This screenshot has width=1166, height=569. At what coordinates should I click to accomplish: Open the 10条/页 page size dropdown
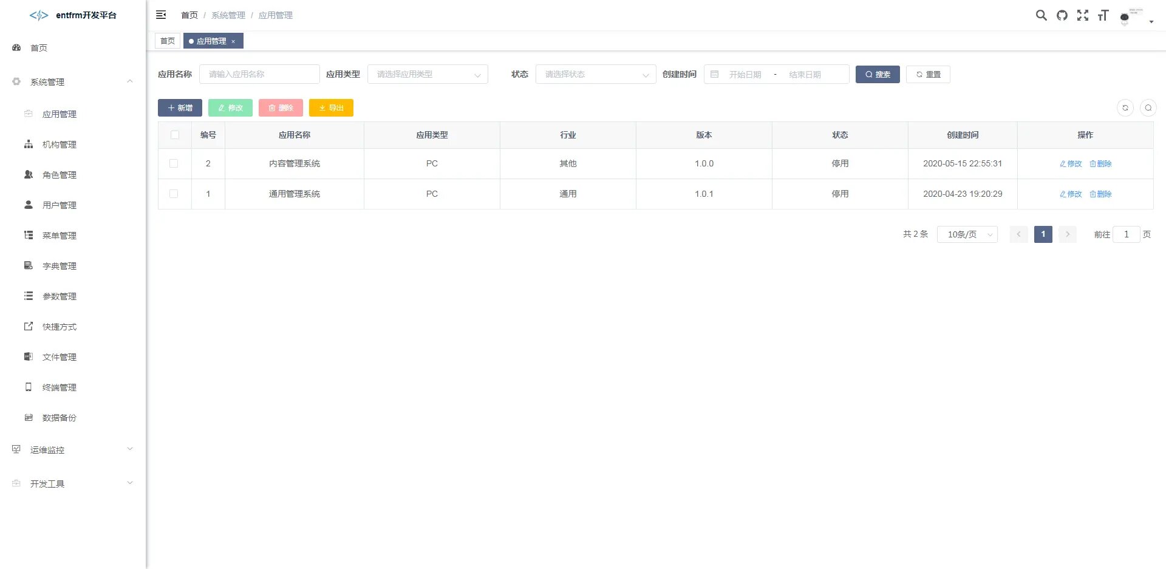point(967,234)
